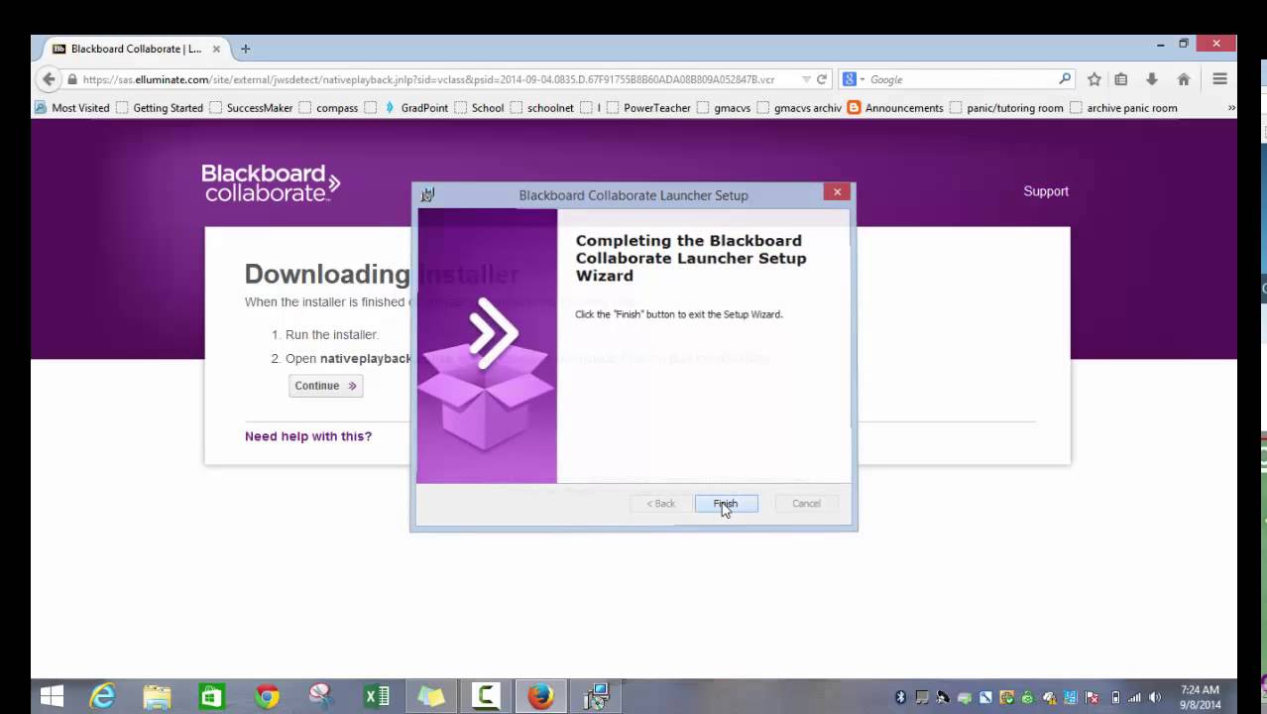
Task: Open the compass bookmark
Action: (328, 108)
